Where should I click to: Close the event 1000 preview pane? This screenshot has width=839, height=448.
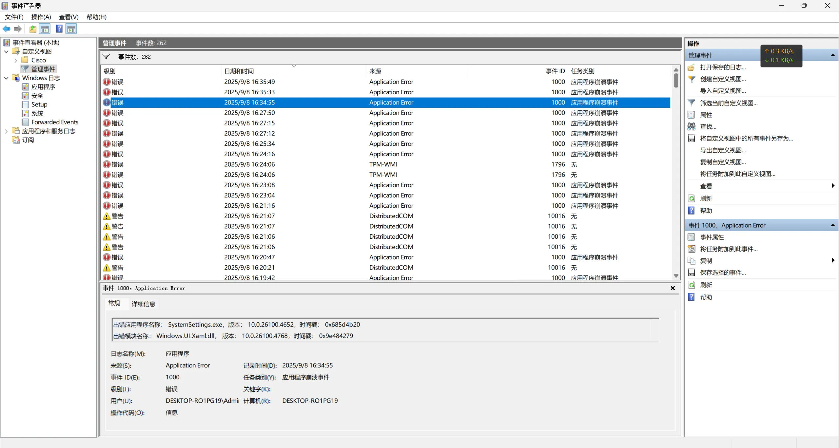(673, 288)
